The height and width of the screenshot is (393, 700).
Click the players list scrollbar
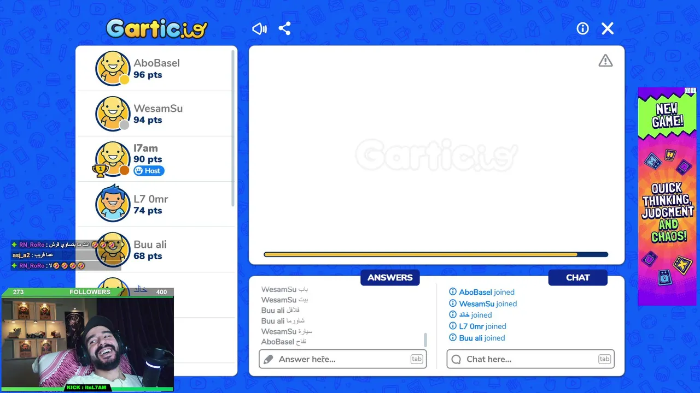pos(234,128)
